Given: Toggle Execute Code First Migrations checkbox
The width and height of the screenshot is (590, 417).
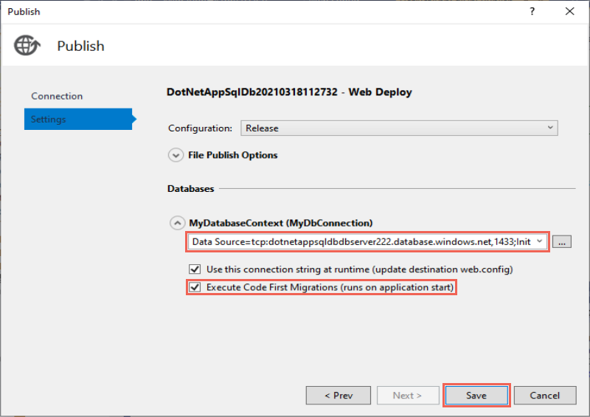Looking at the screenshot, I should (x=195, y=287).
